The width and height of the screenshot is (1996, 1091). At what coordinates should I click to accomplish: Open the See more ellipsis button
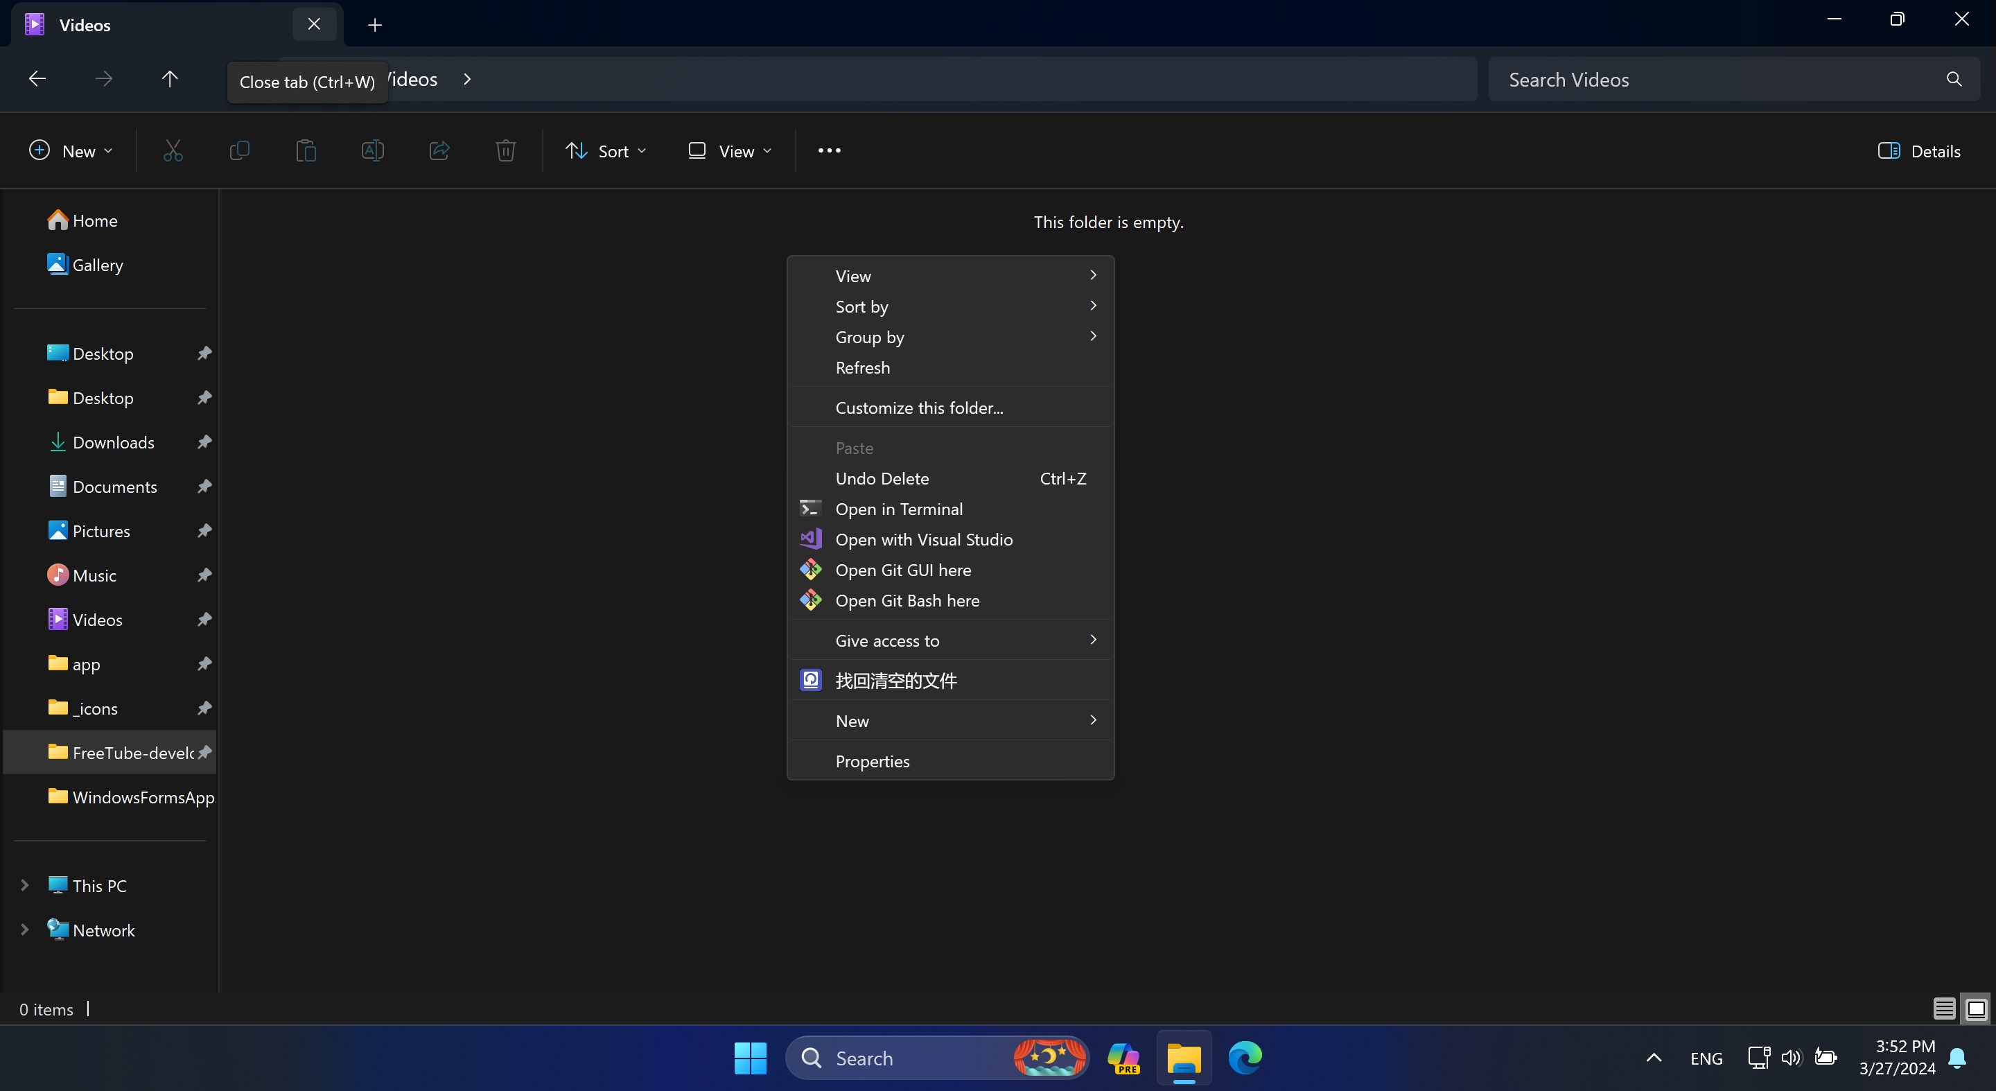(x=829, y=150)
